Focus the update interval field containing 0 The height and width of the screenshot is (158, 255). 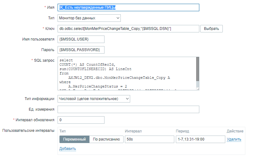click(x=81, y=120)
